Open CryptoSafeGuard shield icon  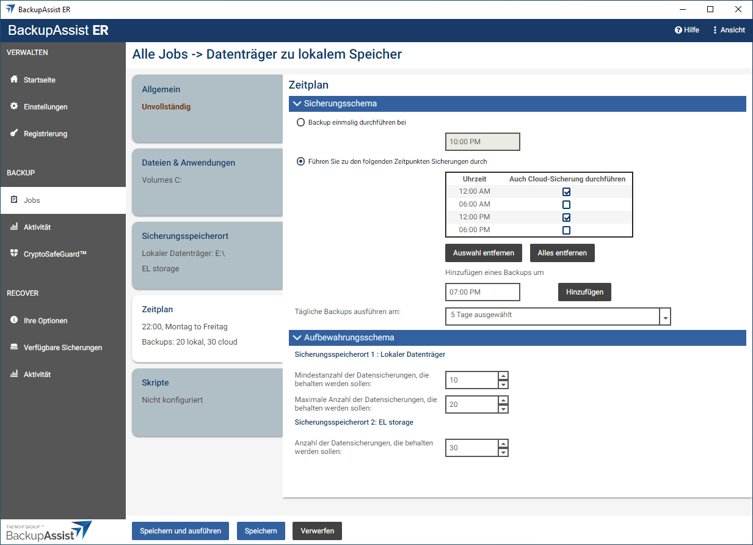pos(14,254)
